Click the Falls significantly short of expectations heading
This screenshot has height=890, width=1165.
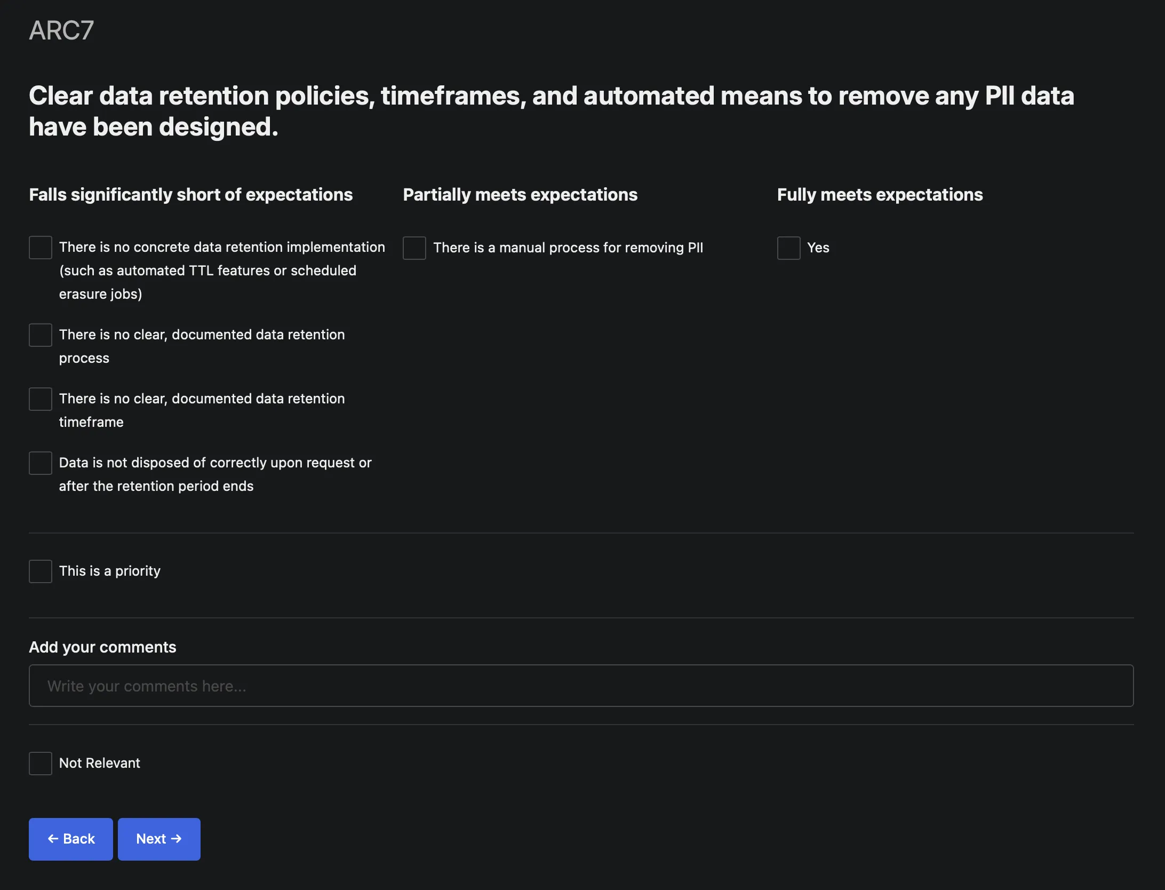[190, 195]
